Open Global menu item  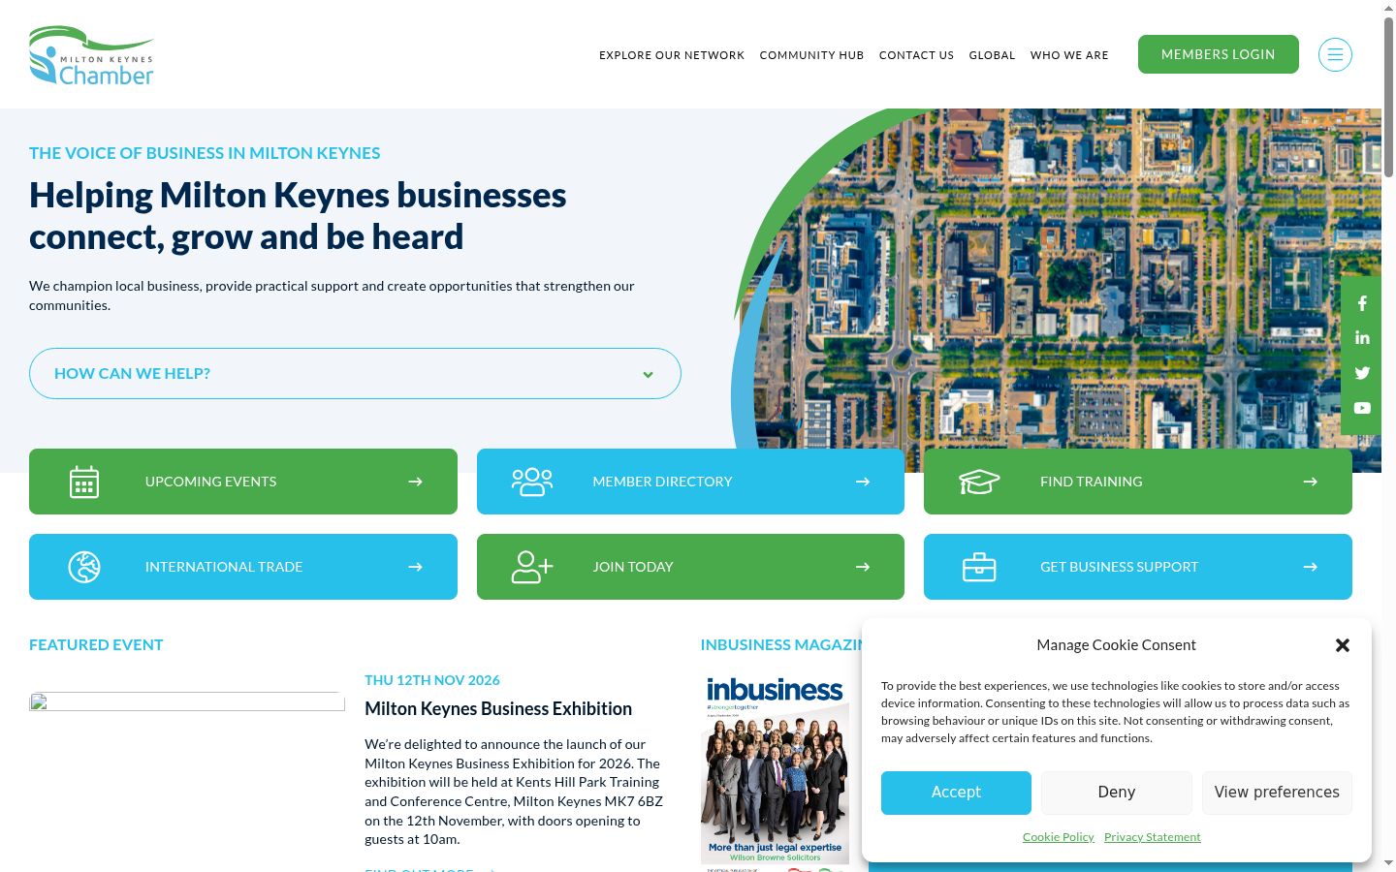[992, 55]
